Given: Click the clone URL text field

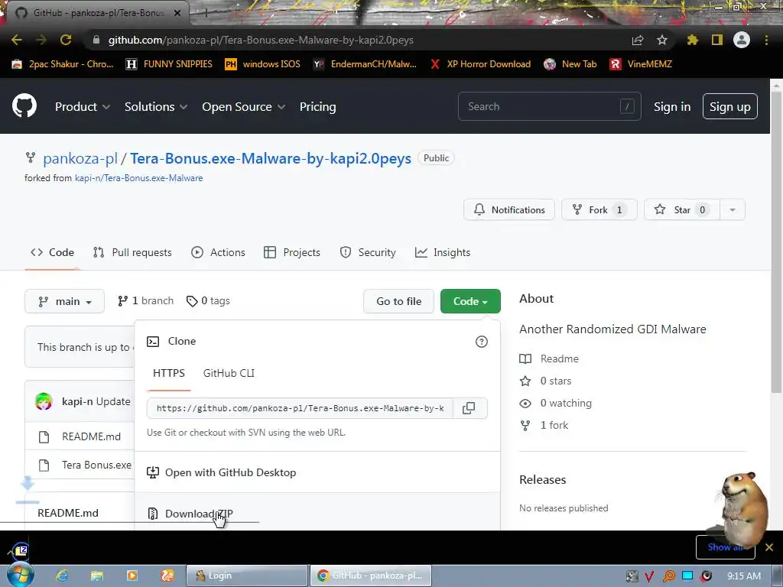Looking at the screenshot, I should point(300,408).
